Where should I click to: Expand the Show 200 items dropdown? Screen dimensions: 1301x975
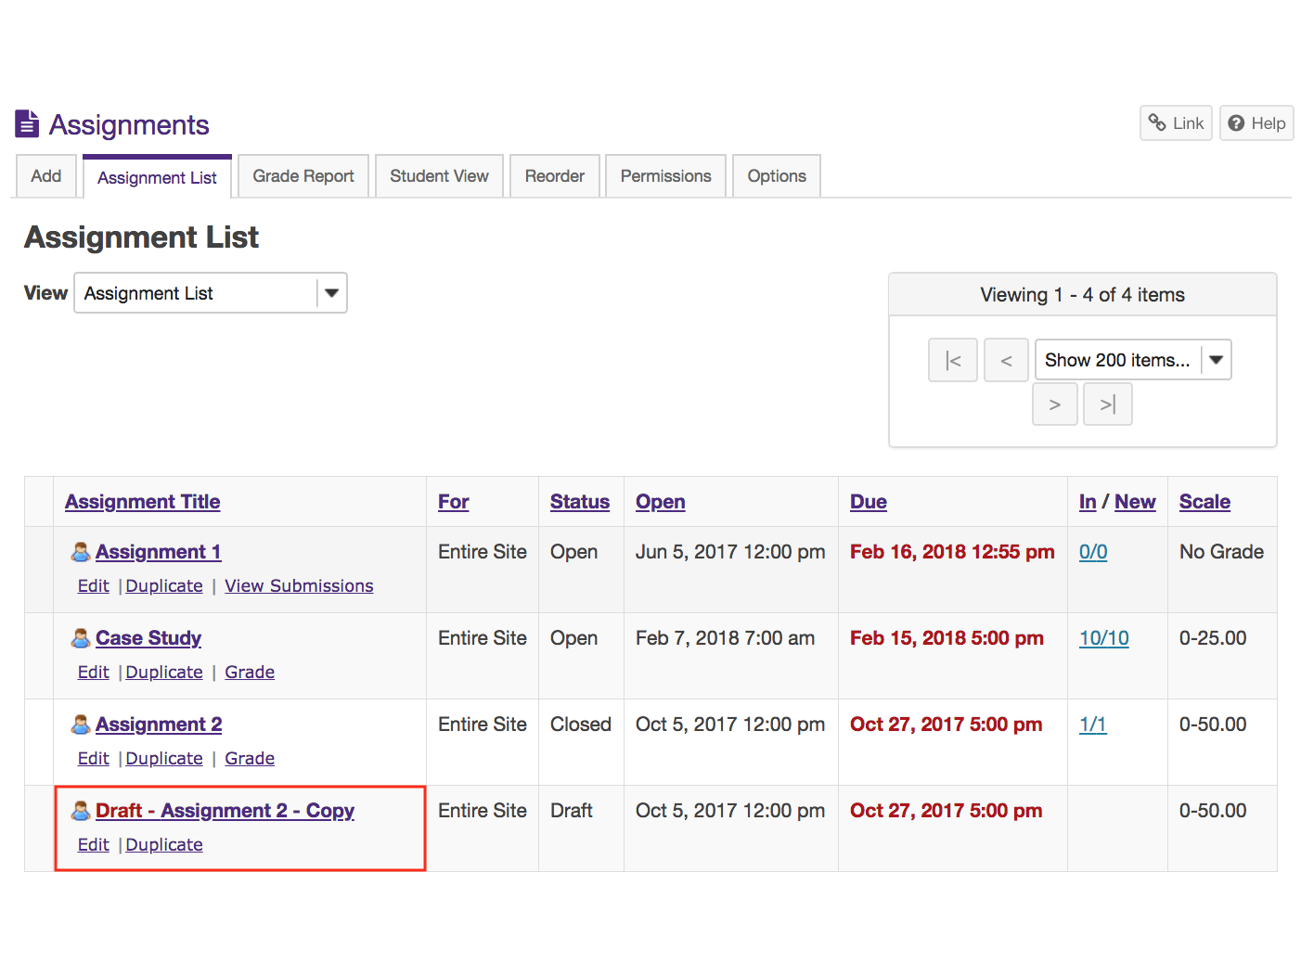click(x=1132, y=360)
